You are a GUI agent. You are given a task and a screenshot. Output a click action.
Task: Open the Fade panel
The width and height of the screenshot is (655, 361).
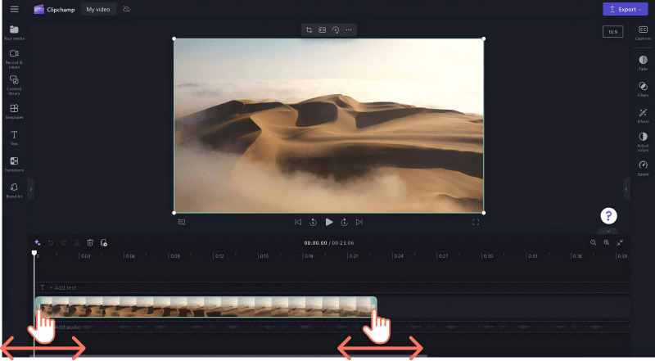click(x=643, y=63)
